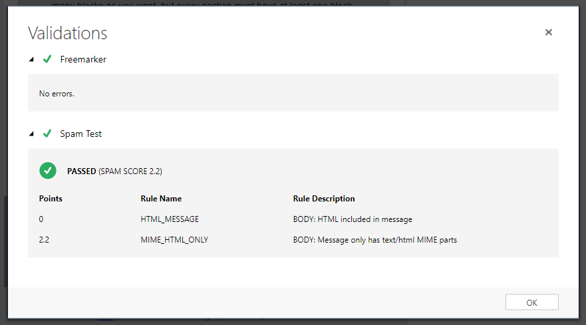Collapse the Freemarker section triangle
The width and height of the screenshot is (586, 325).
tap(31, 60)
